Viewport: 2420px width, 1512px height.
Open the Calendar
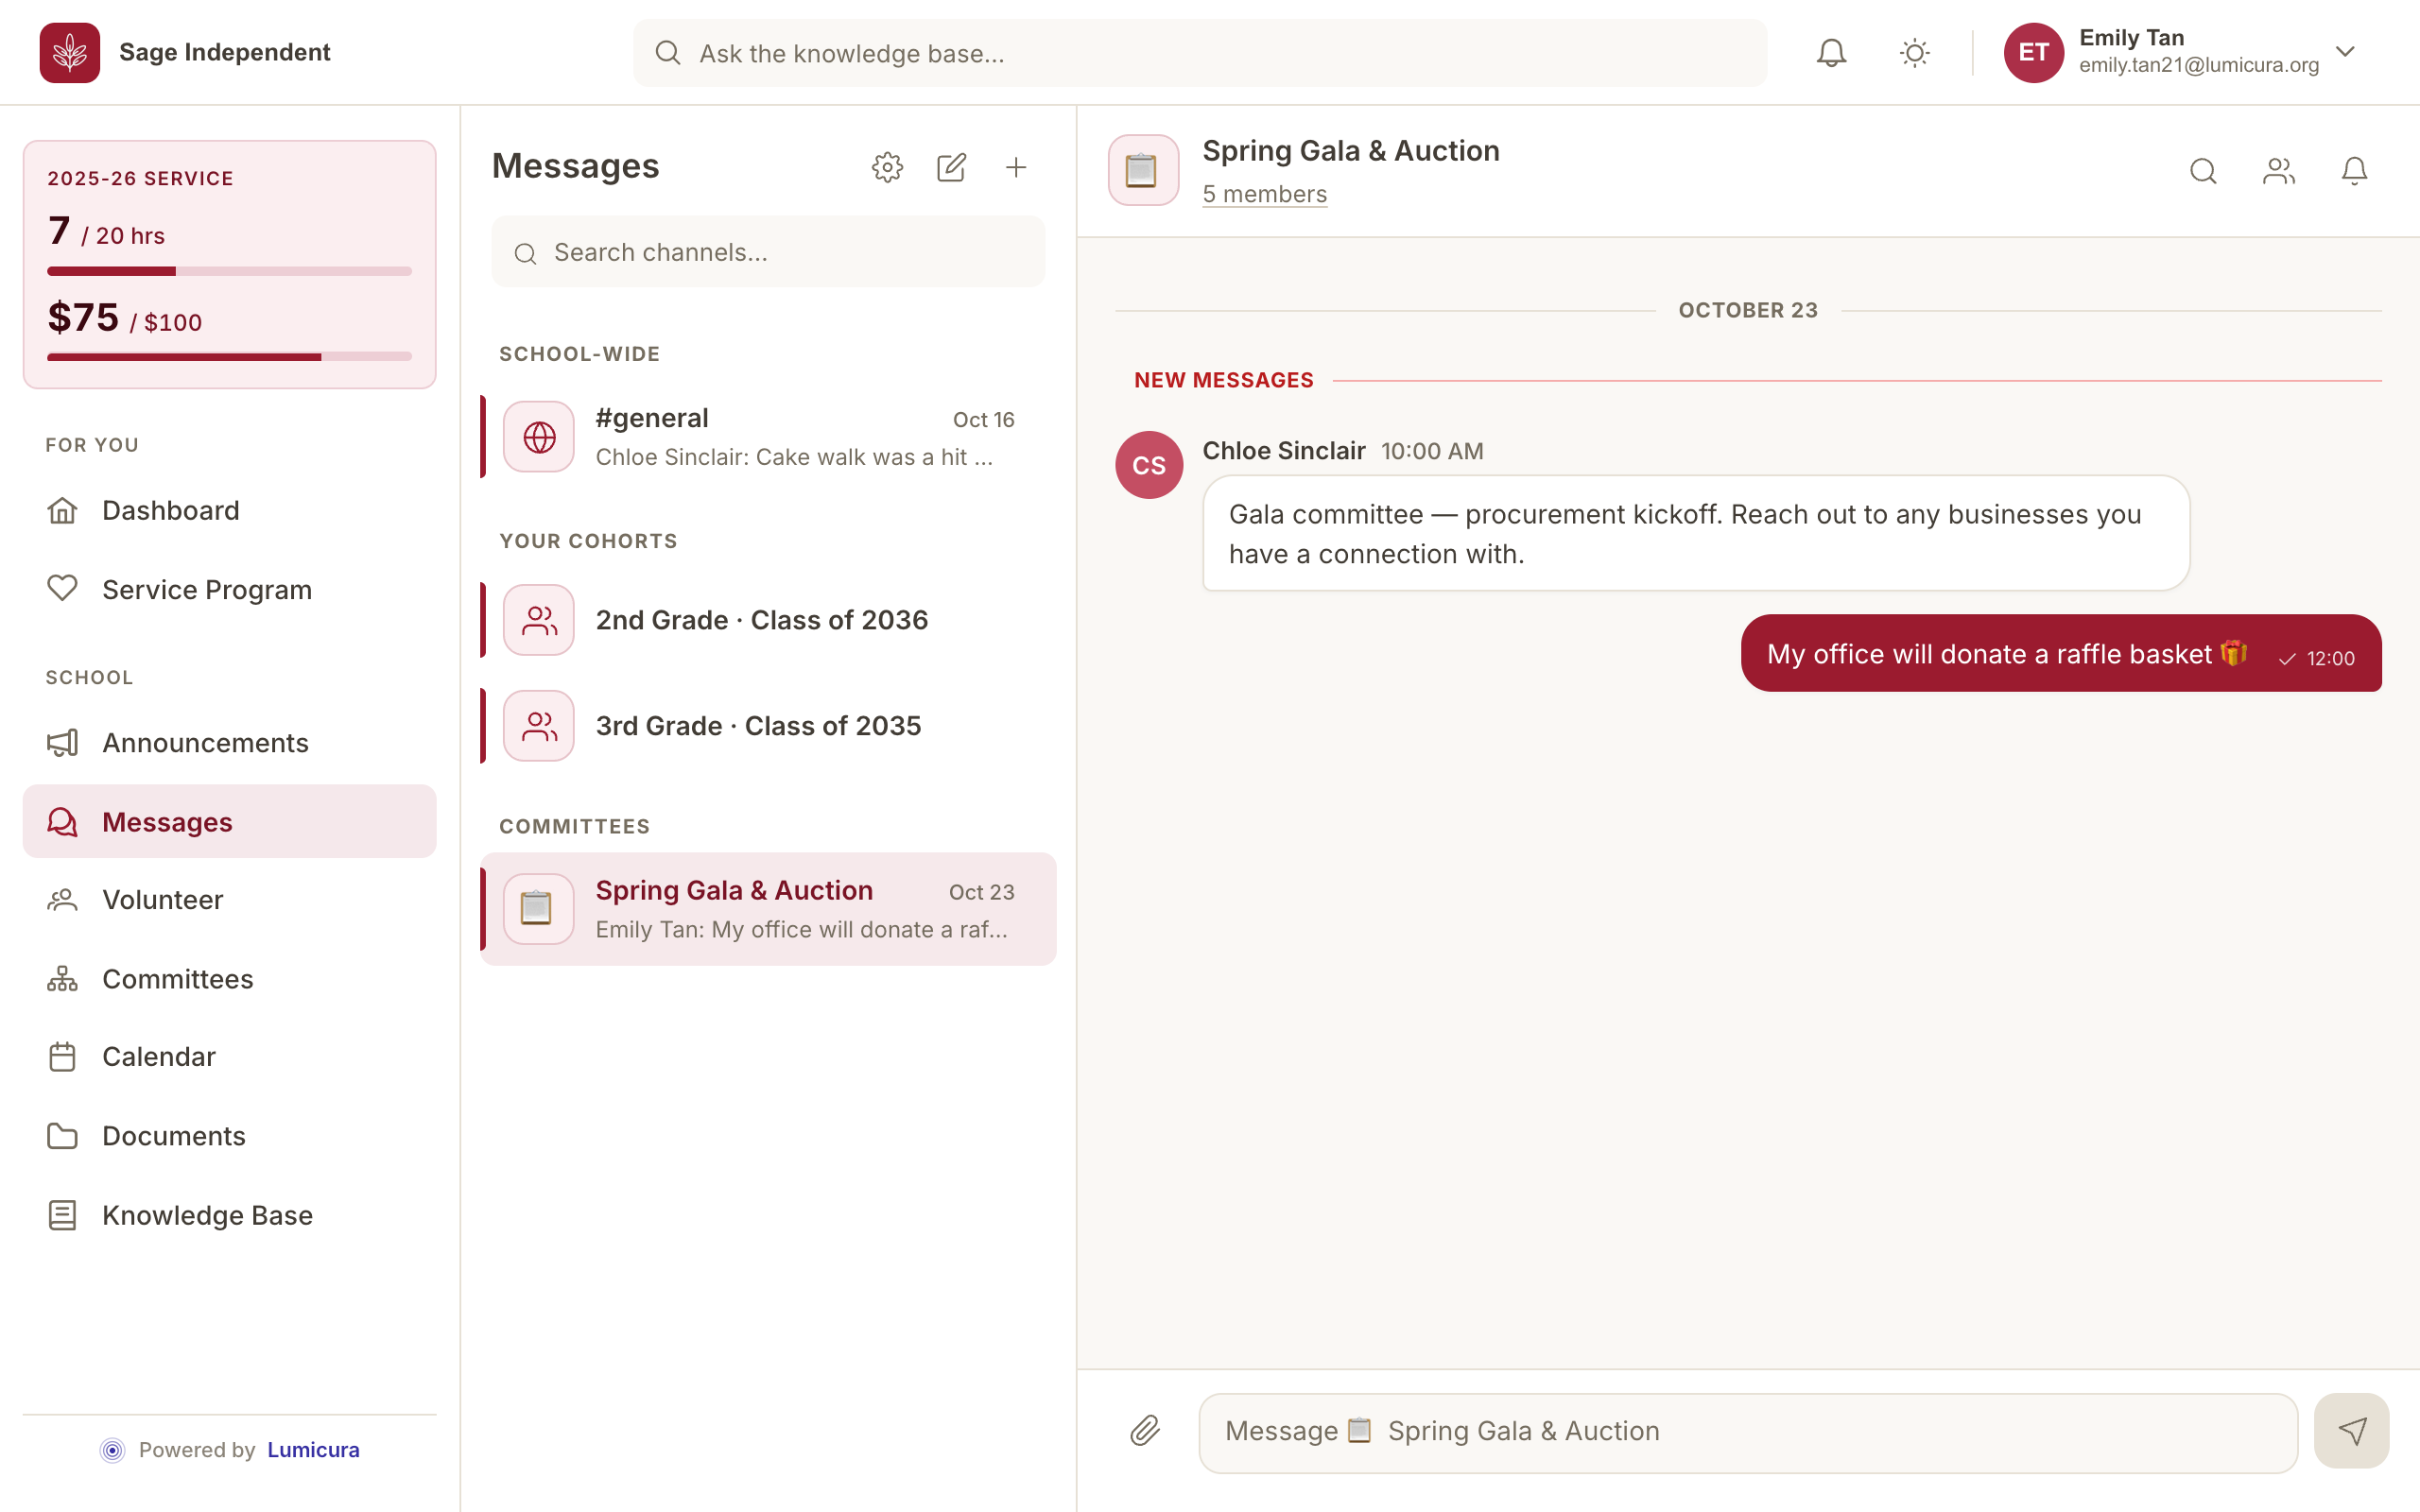(229, 1057)
